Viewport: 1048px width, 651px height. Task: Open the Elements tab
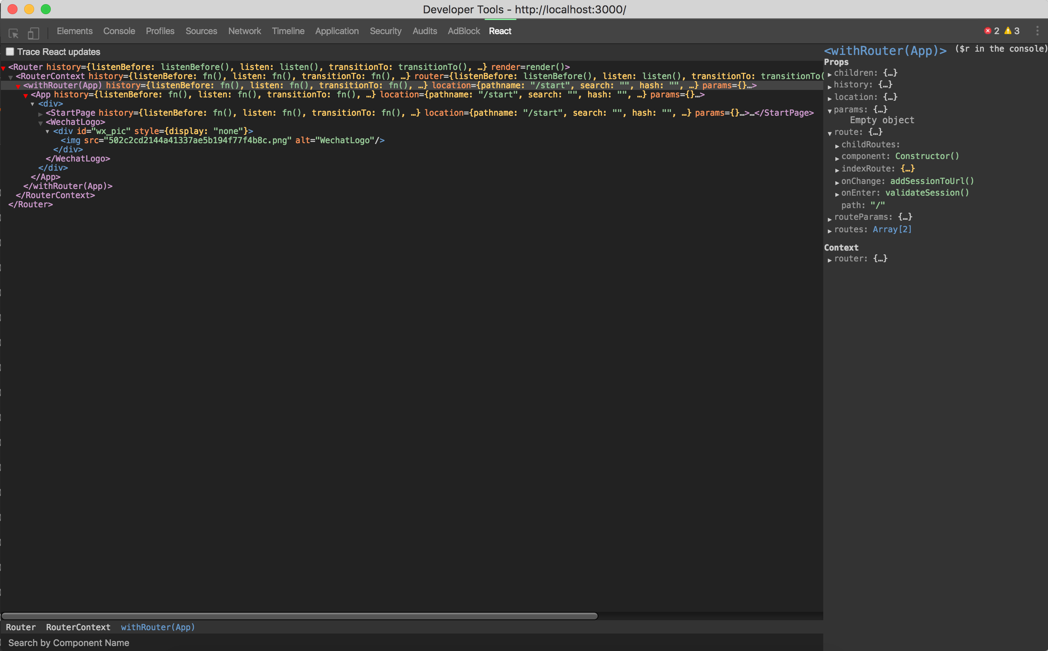tap(75, 31)
